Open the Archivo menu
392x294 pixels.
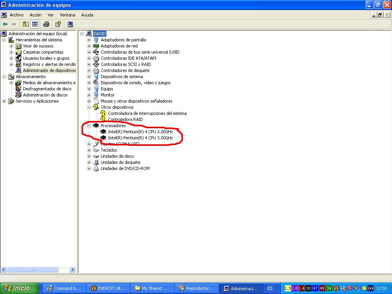point(16,15)
